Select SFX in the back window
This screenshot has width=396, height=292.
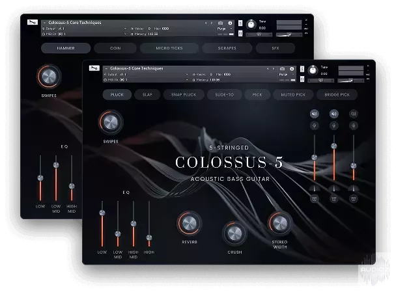276,48
